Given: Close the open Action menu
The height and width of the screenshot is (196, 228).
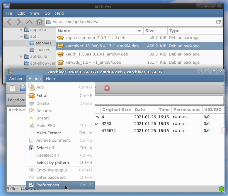Looking at the screenshot, I should tap(35, 79).
